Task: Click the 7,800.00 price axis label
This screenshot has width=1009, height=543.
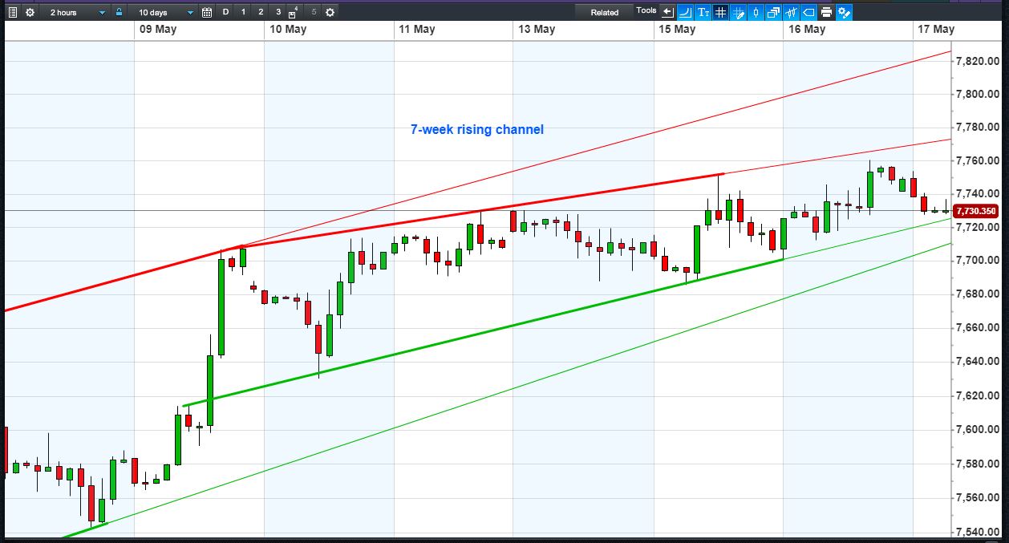Action: [978, 95]
